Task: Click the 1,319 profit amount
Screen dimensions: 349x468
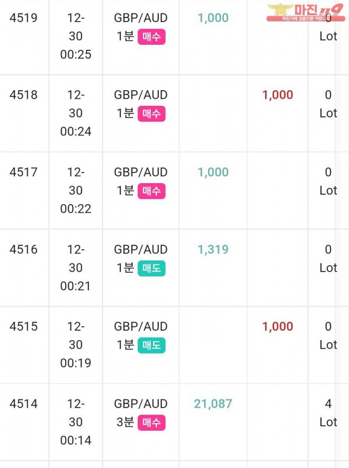Action: [213, 249]
